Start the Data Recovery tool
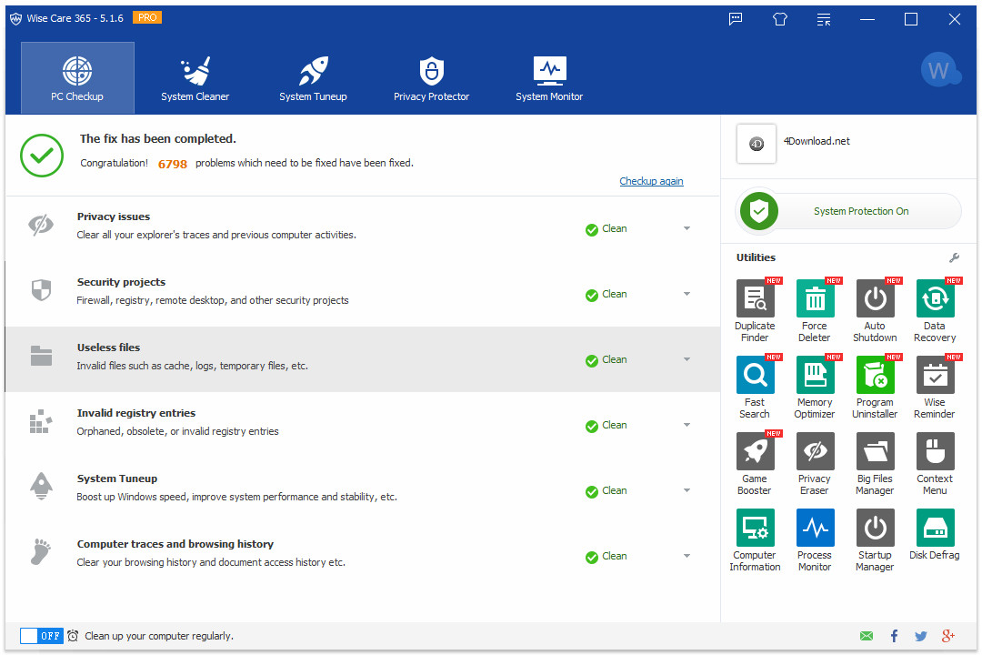The height and width of the screenshot is (655, 982). 935,299
